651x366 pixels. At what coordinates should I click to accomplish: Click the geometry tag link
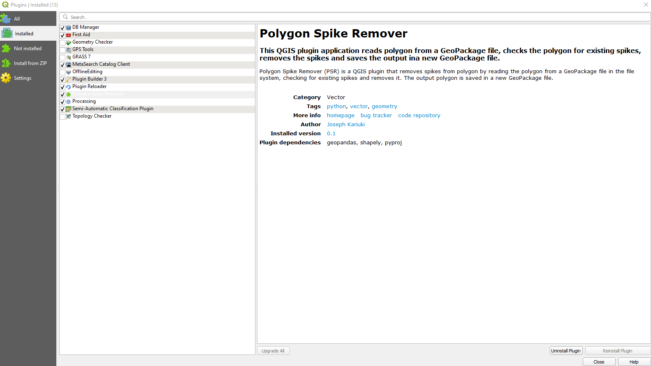(385, 107)
